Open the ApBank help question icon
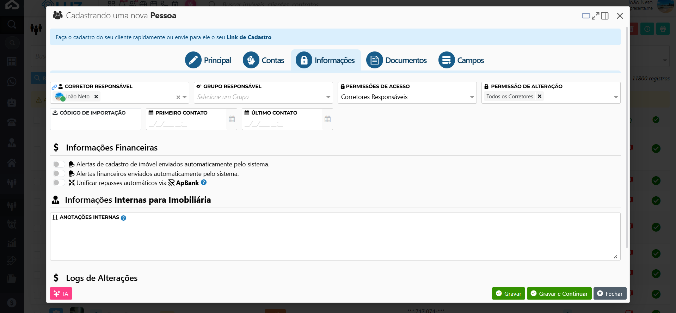 click(x=204, y=182)
